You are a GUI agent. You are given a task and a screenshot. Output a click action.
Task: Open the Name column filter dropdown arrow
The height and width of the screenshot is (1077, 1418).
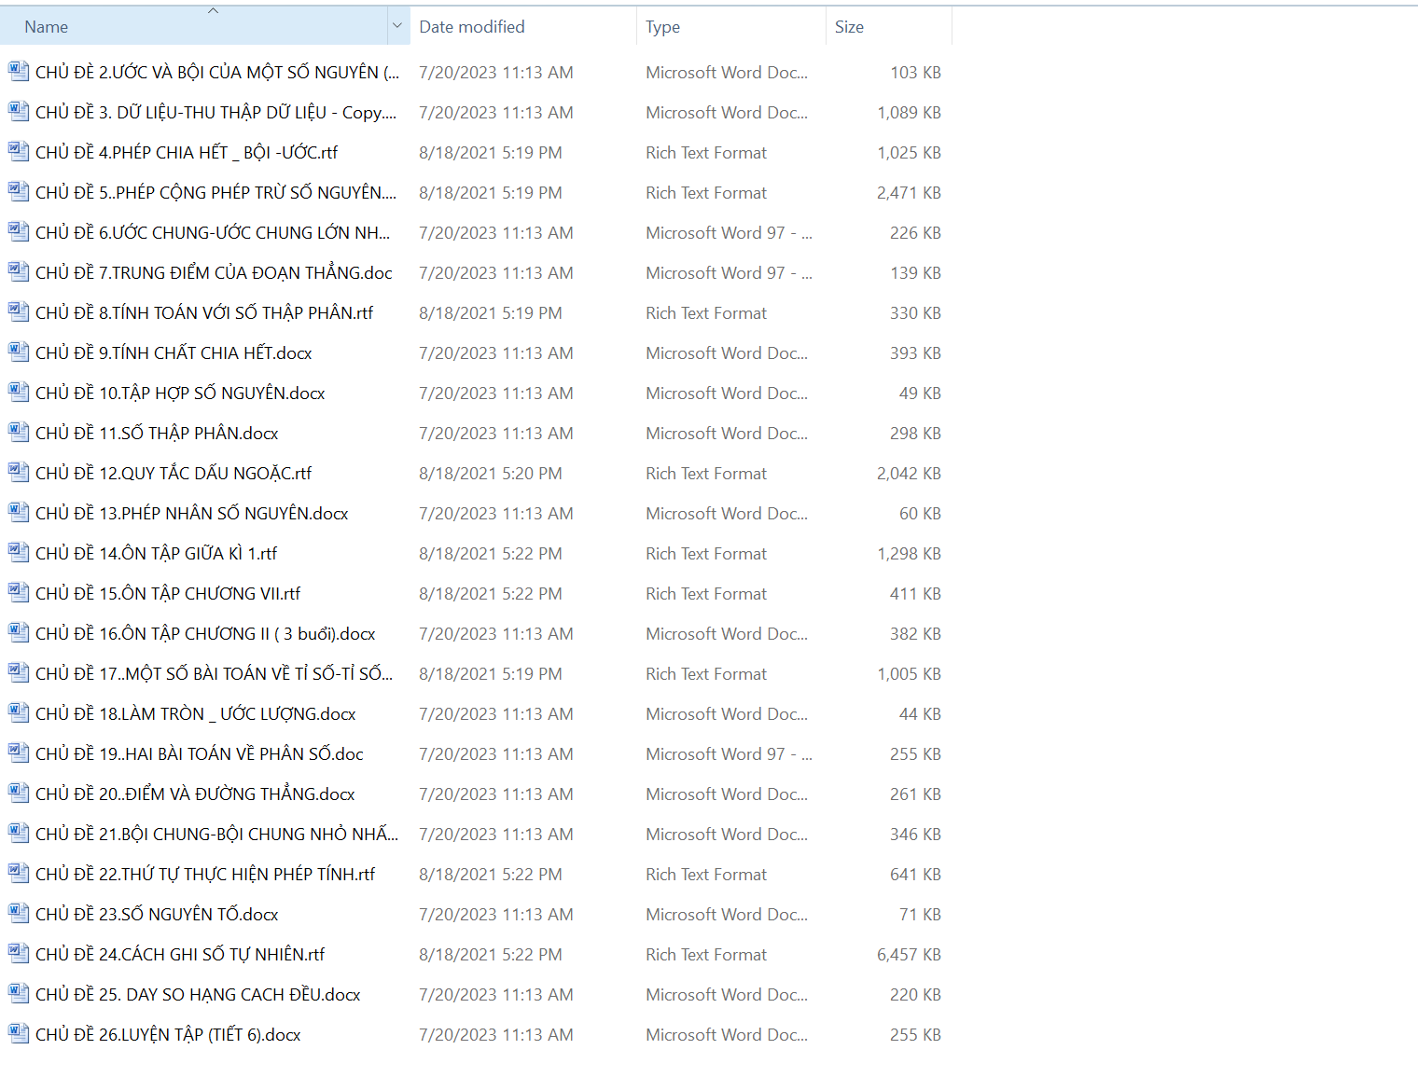(x=397, y=26)
